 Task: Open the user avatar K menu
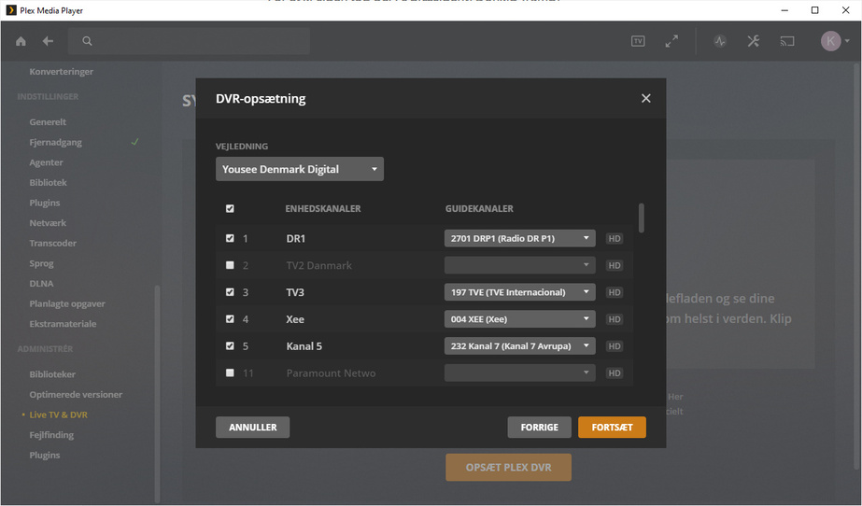[x=830, y=41]
